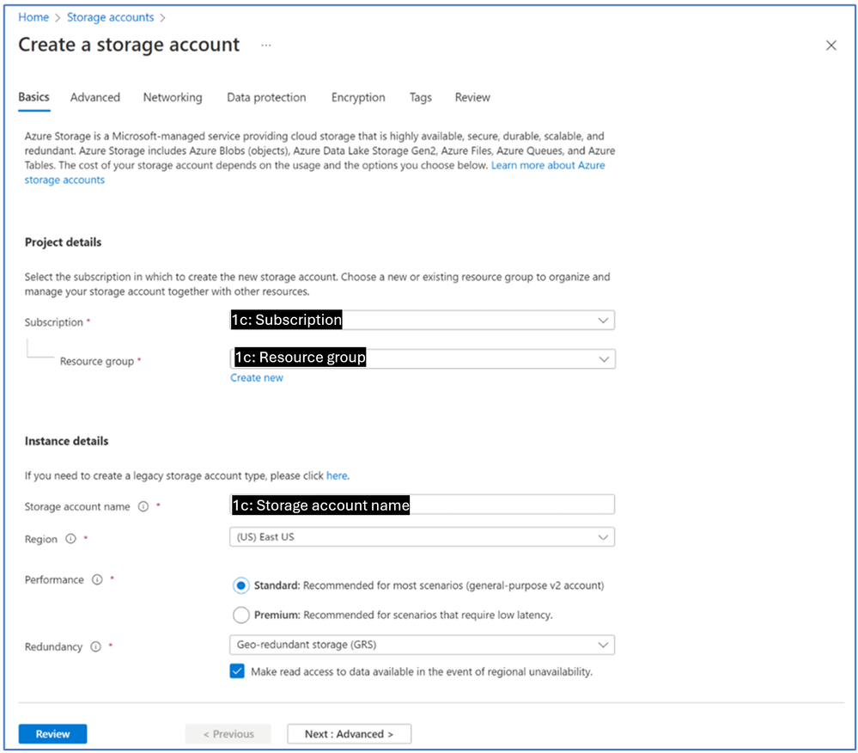Click the legacy storage account 'here' link

coord(337,476)
